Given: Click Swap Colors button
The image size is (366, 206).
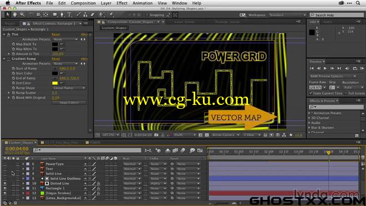Looking at the screenshot, I should pos(69,103).
